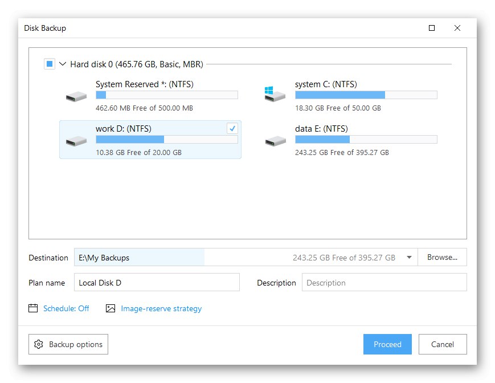The height and width of the screenshot is (383, 495).
Task: Click the work D: drive icon
Action: (76, 140)
